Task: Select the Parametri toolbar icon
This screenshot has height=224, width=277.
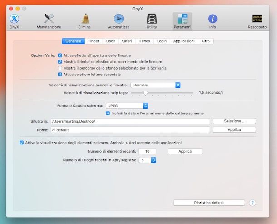Action: pos(182,21)
